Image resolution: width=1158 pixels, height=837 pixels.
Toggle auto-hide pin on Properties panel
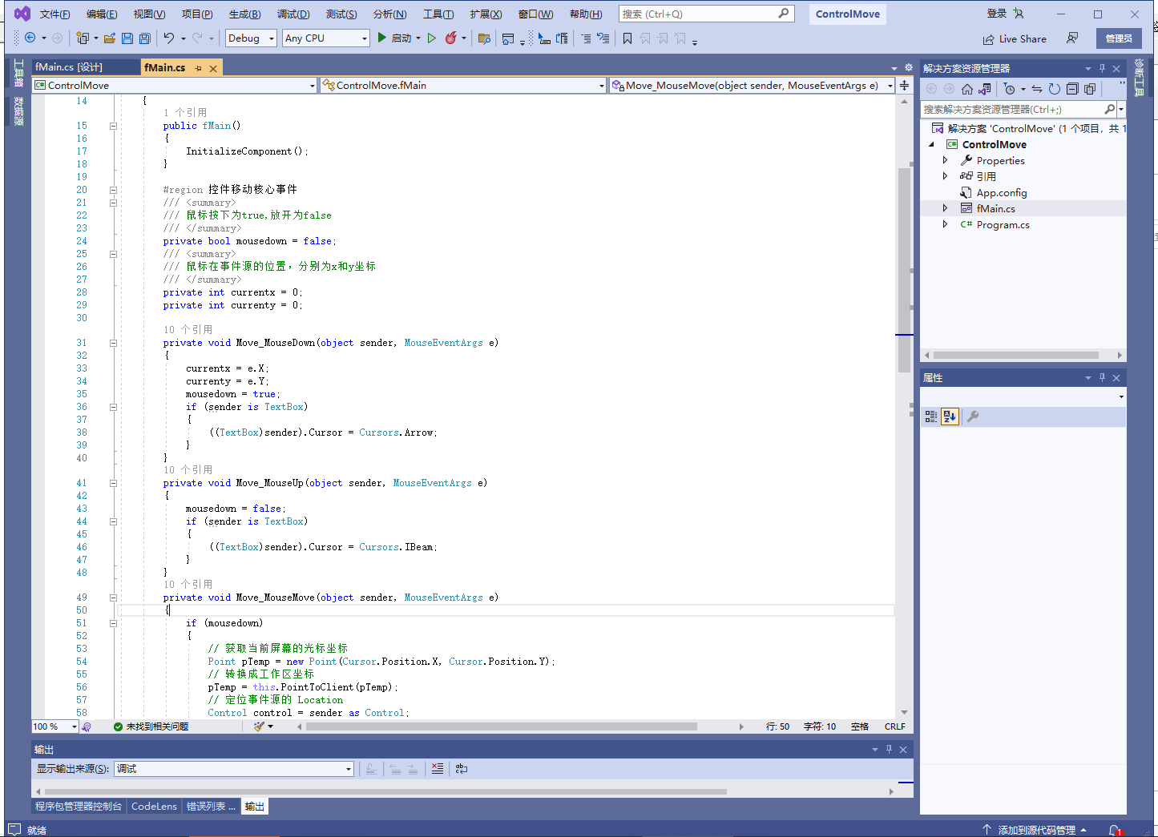(1102, 377)
